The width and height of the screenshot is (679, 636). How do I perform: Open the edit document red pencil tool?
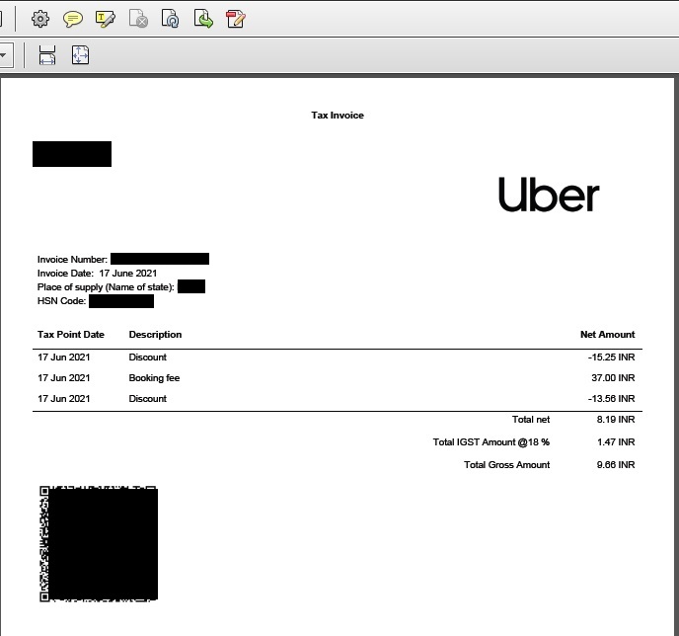[x=236, y=19]
